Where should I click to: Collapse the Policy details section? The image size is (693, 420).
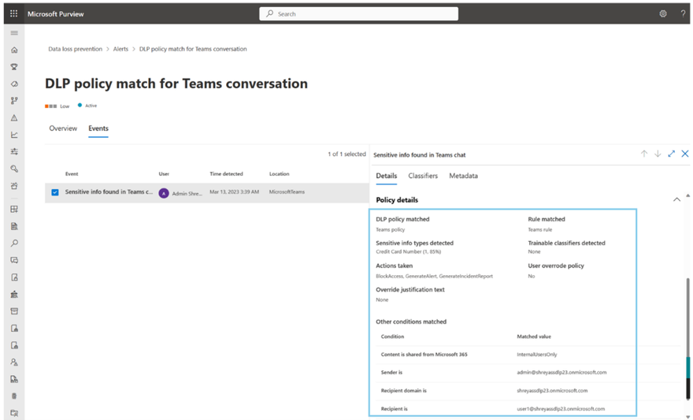[677, 200]
